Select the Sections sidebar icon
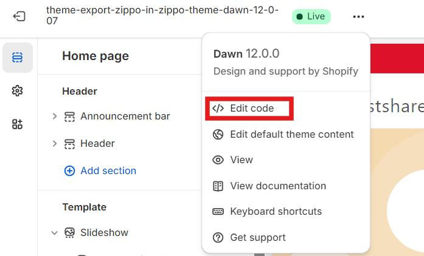This screenshot has height=256, width=424. [x=18, y=58]
